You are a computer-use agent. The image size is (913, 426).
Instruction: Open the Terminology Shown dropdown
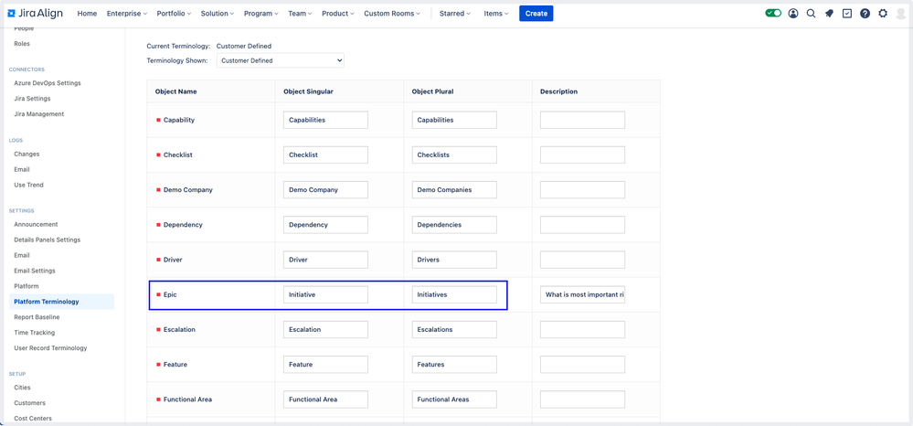click(280, 60)
